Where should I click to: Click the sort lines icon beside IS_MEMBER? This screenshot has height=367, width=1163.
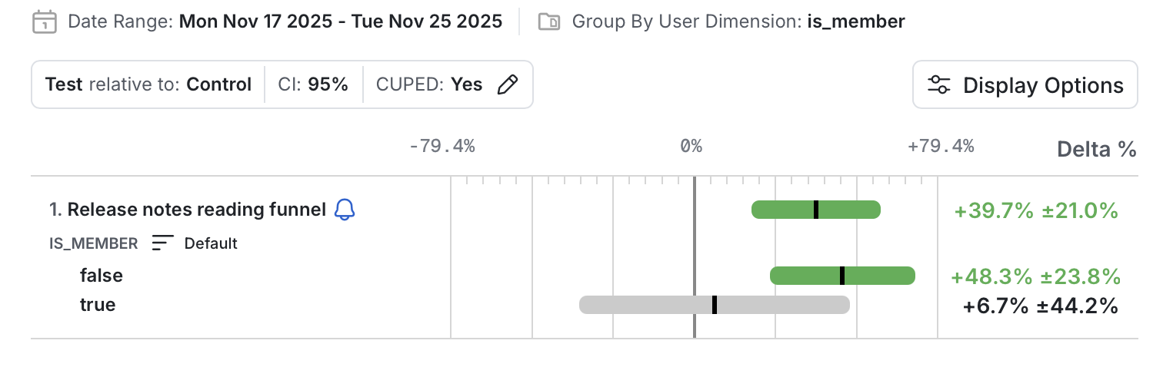click(x=163, y=243)
